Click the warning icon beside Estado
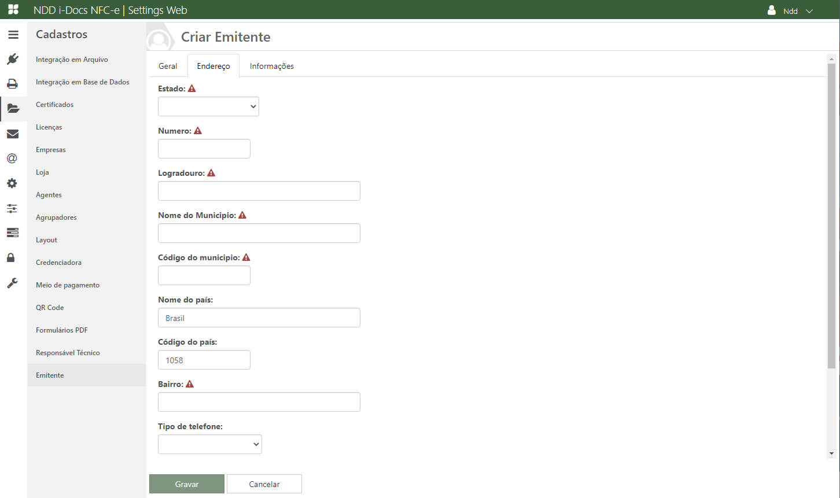 pyautogui.click(x=192, y=88)
